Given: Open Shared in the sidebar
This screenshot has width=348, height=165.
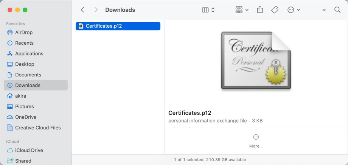Looking at the screenshot, I should [x=36, y=161].
